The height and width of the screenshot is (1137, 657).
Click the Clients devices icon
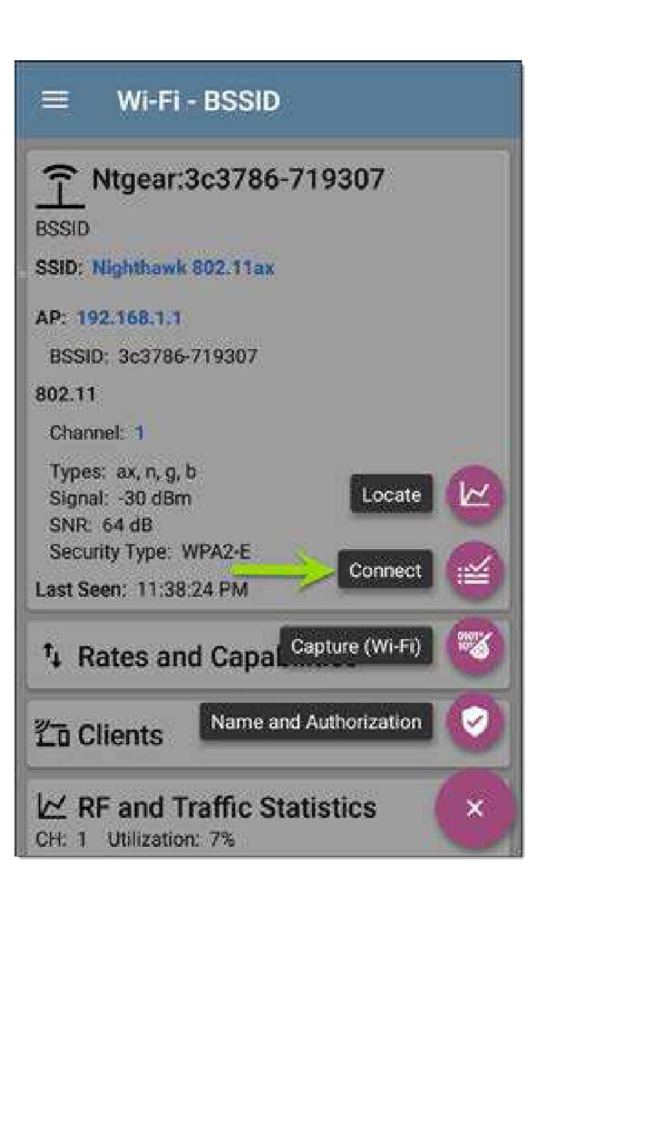point(53,734)
